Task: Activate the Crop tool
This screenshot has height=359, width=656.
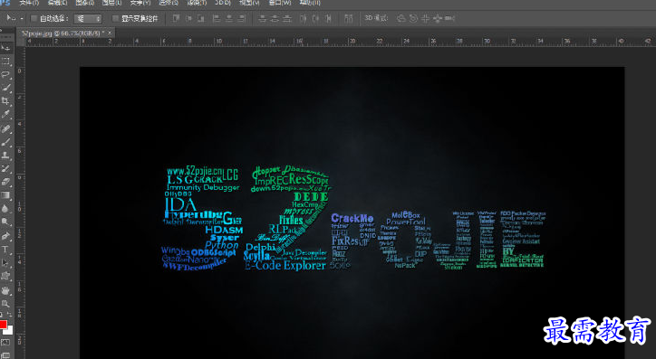Action: click(5, 101)
